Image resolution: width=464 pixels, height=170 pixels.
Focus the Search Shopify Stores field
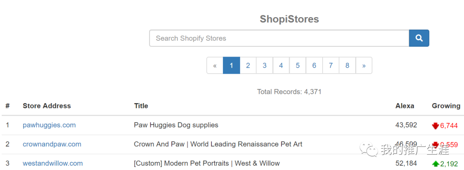279,38
